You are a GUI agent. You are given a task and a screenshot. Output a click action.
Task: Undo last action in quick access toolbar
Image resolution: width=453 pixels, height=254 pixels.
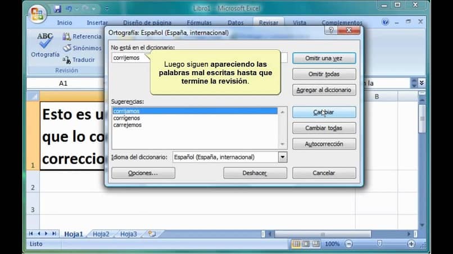click(x=69, y=8)
